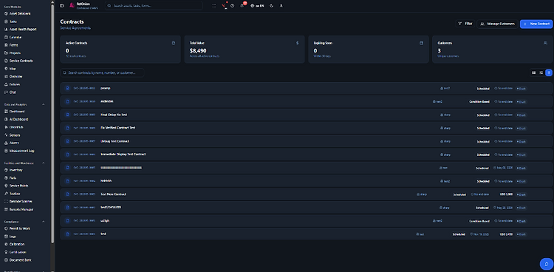Click the Manage Customers button

point(497,24)
